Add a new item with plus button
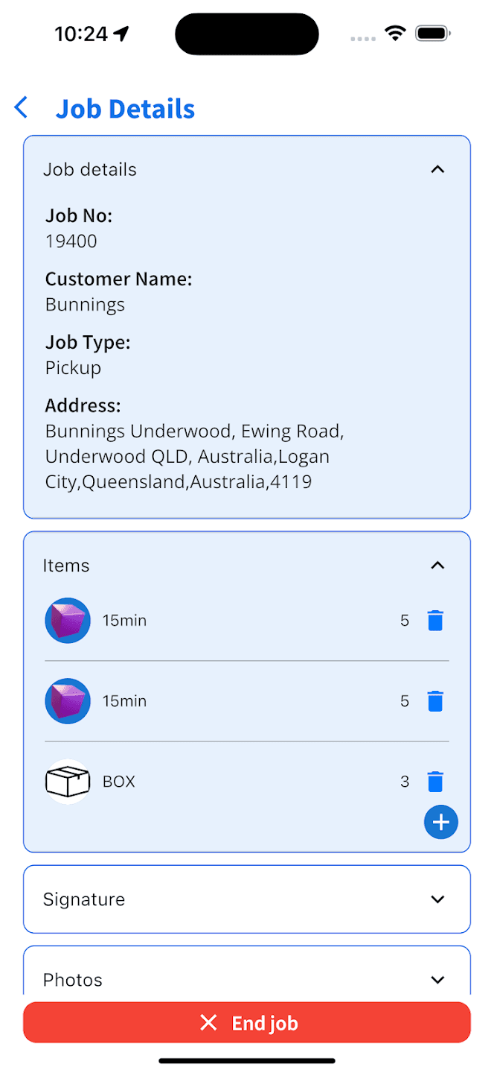The height and width of the screenshot is (1073, 494). click(x=441, y=822)
